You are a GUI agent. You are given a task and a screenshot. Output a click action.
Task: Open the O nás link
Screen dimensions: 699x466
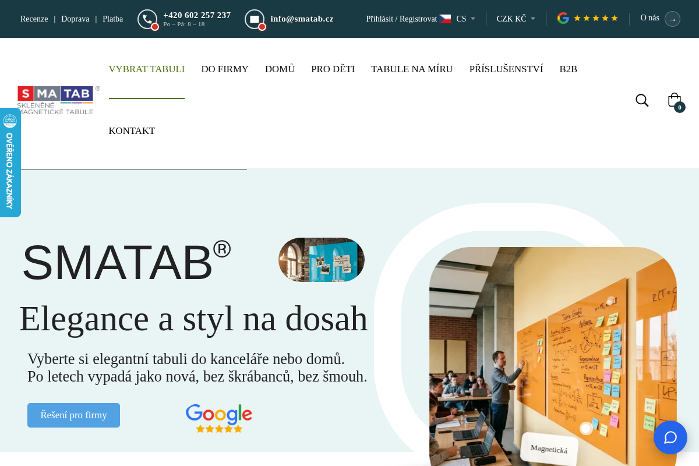pyautogui.click(x=650, y=18)
